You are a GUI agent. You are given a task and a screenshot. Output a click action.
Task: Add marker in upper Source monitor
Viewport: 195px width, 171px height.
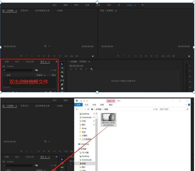coord(21,56)
